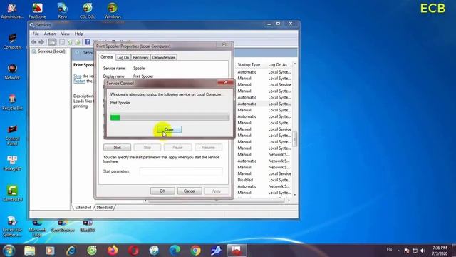Open the Windows desktop shortcut icon
The height and width of the screenshot is (257, 456).
(x=113, y=11)
